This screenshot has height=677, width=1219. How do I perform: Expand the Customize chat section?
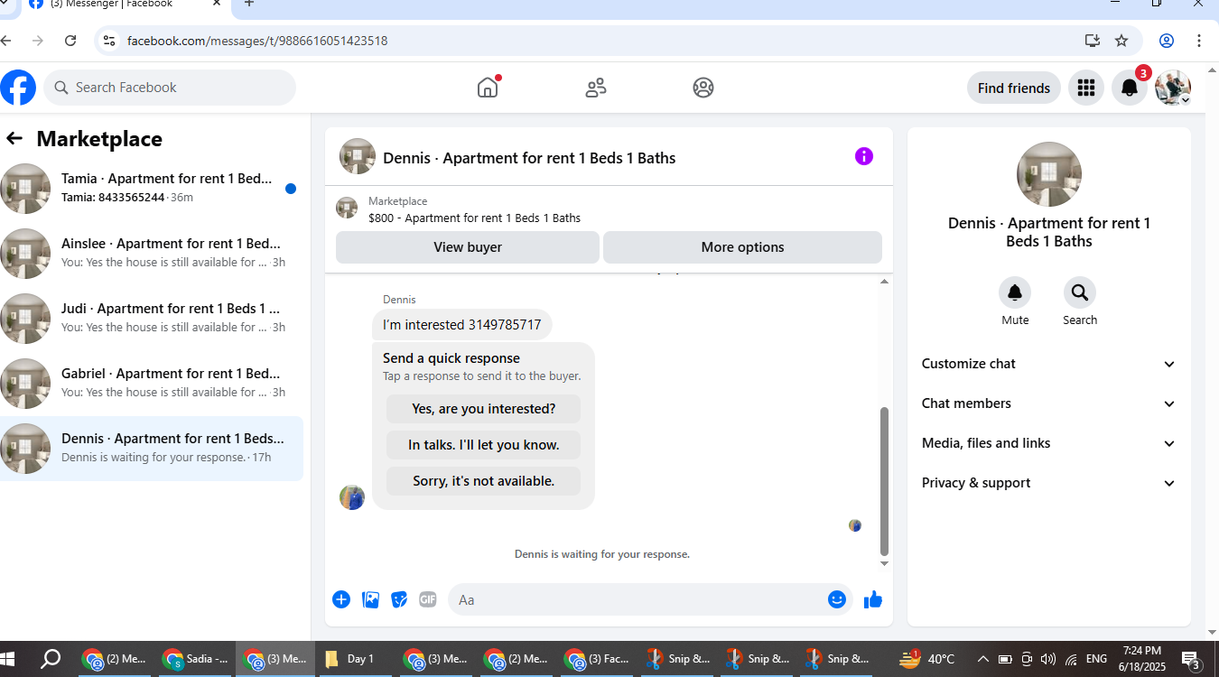tap(1049, 364)
